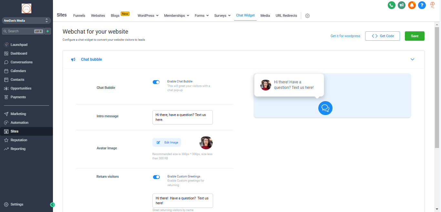
Task: Collapse the Chat bubble section chevron
Action: click(x=412, y=59)
